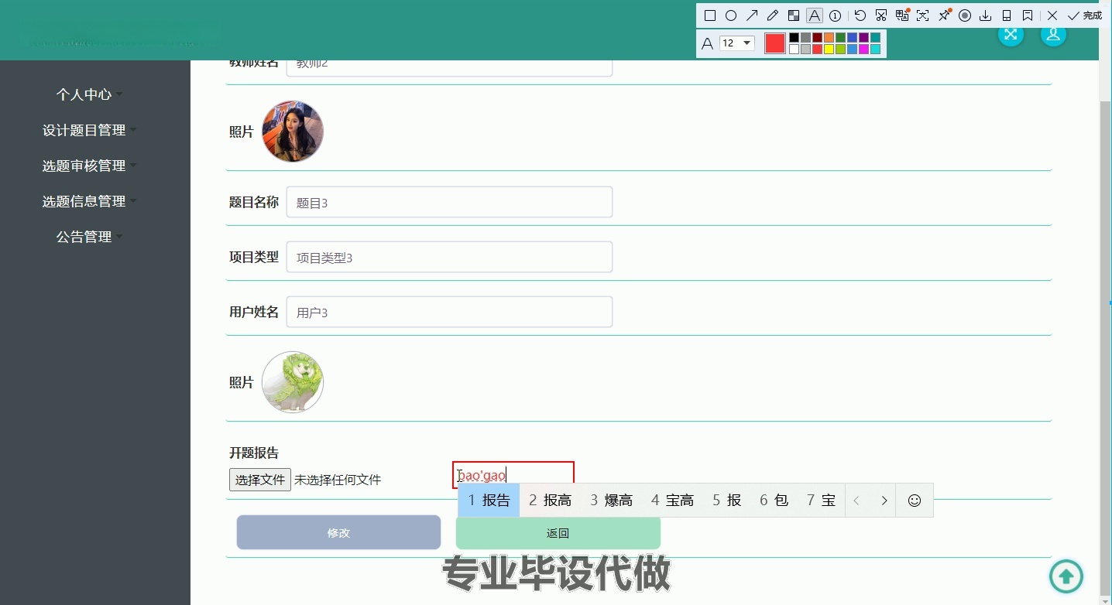Click the 修改 button
Viewport: 1112px width, 605px height.
click(338, 532)
